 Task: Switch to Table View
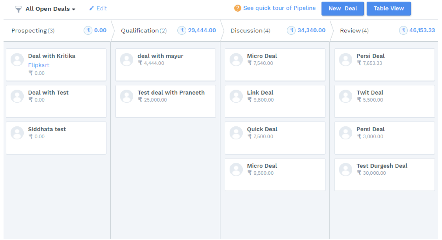[x=389, y=8]
